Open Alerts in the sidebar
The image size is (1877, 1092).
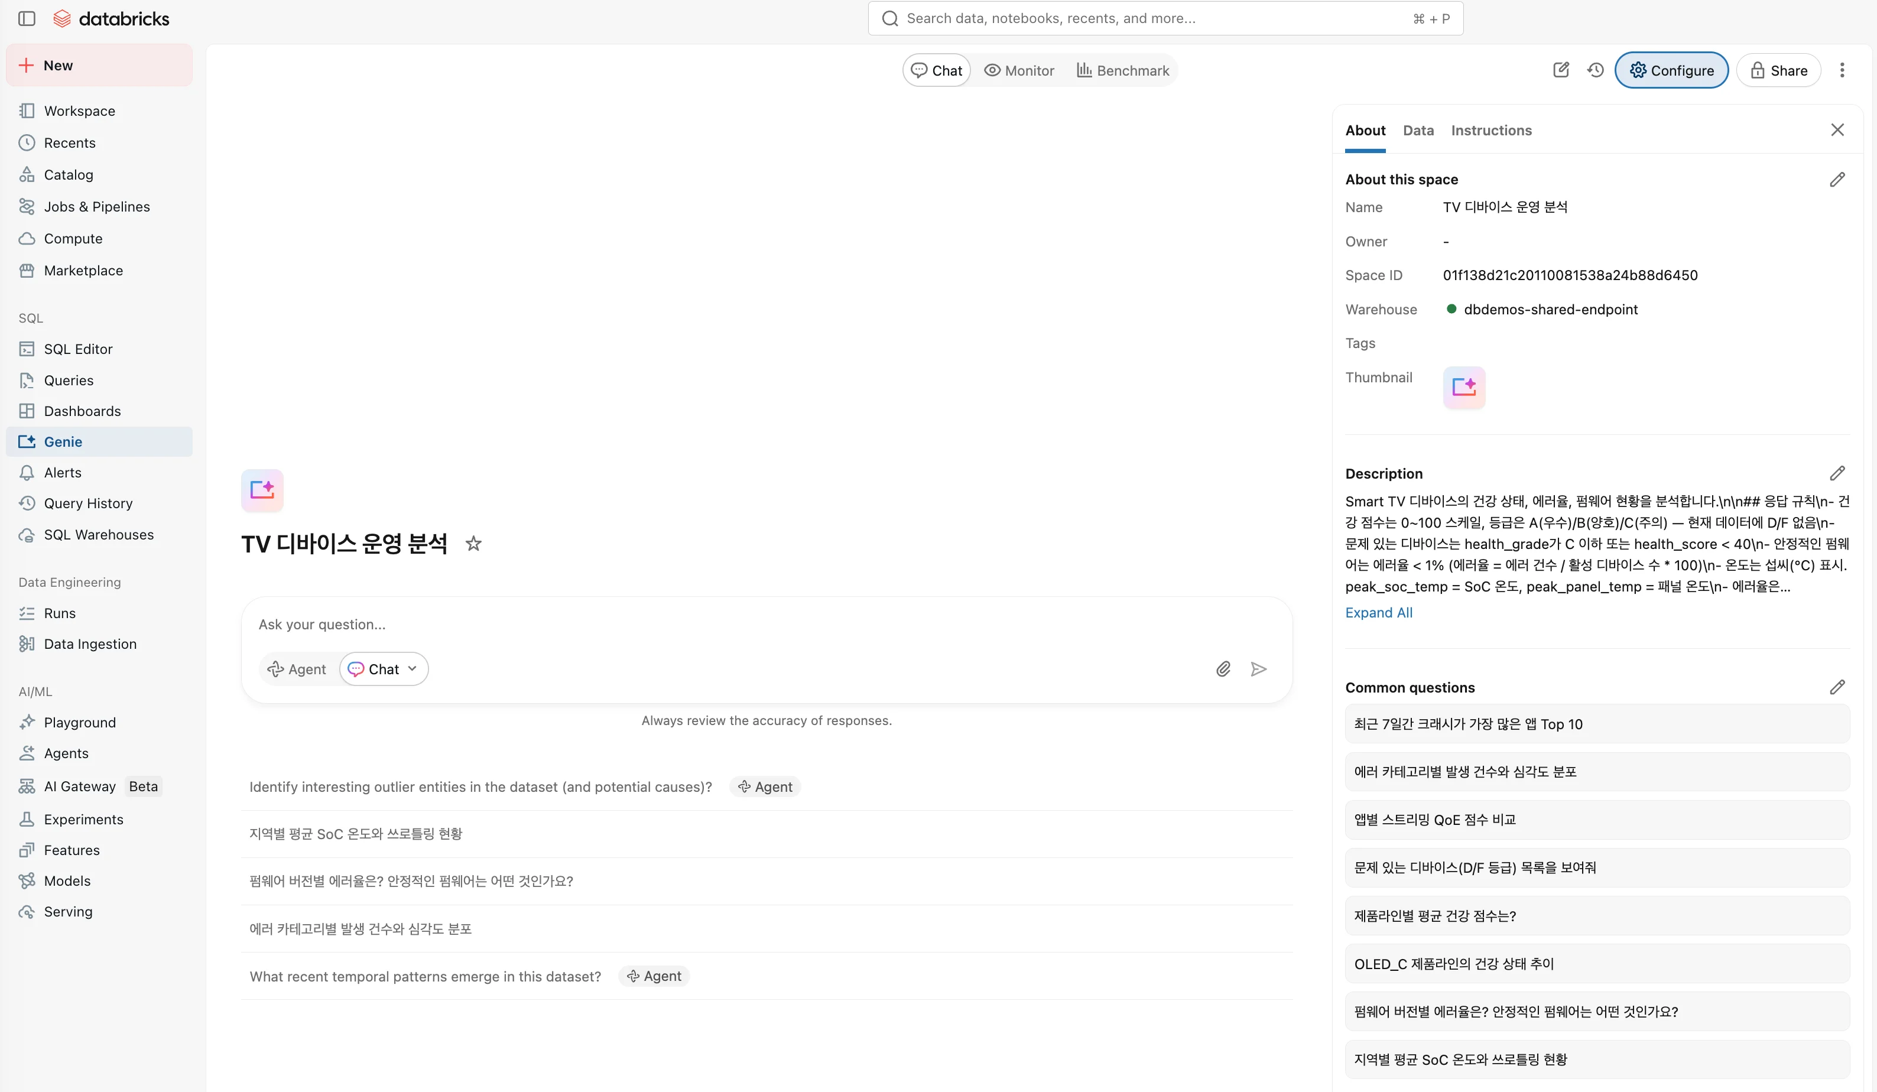(x=99, y=473)
